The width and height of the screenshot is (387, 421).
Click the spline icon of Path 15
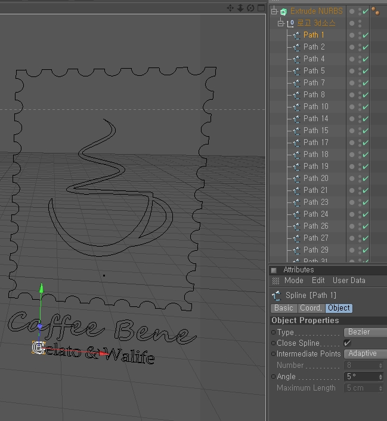tap(296, 131)
